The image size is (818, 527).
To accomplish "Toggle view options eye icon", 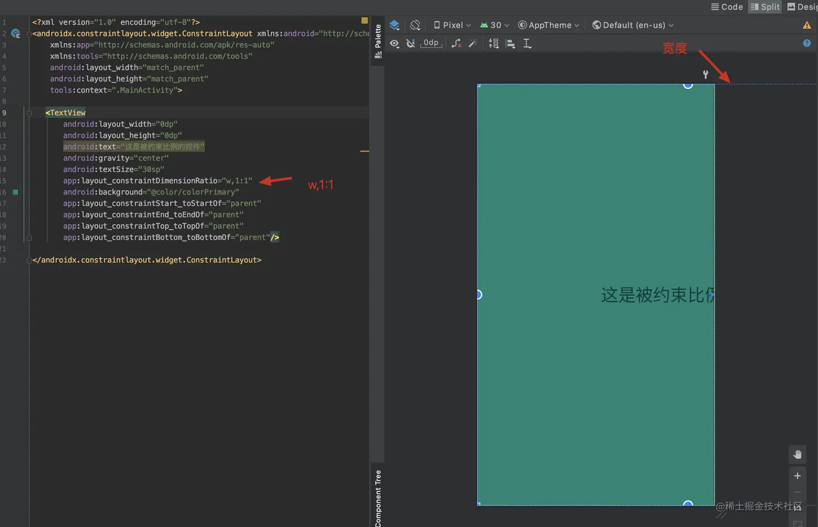I will (x=394, y=43).
